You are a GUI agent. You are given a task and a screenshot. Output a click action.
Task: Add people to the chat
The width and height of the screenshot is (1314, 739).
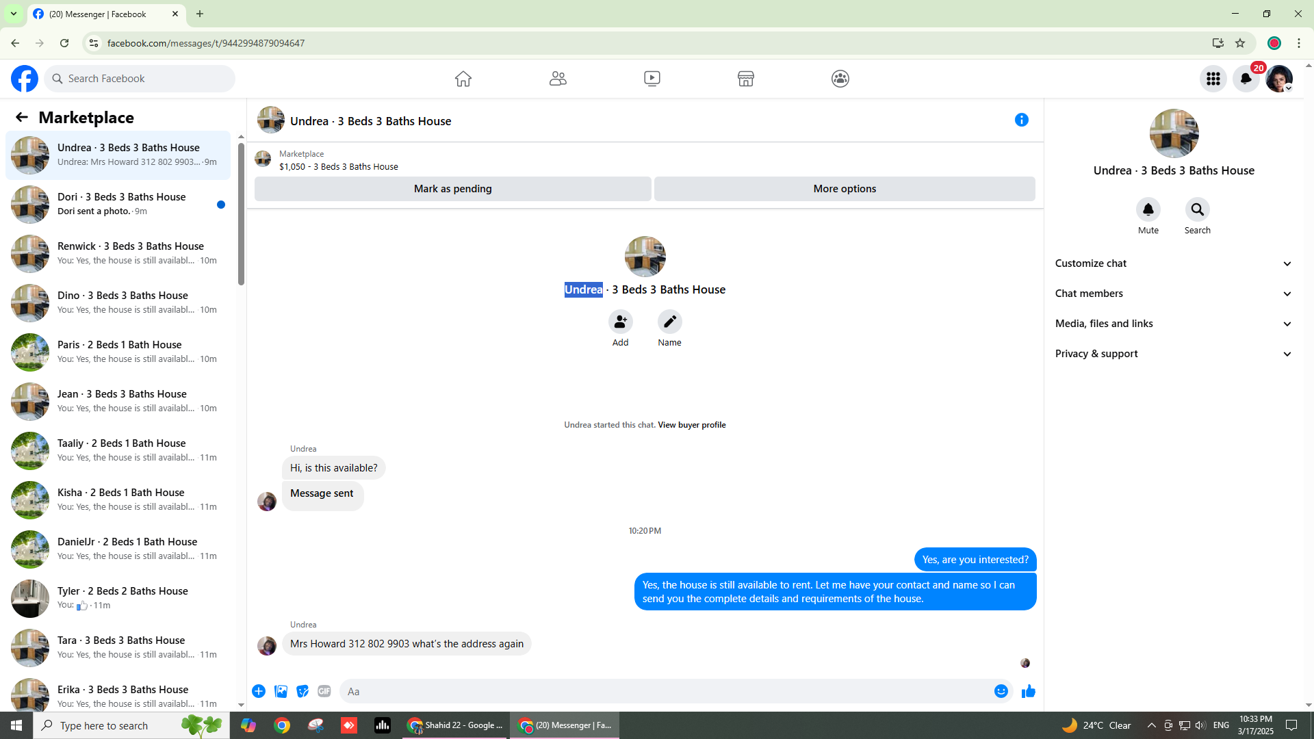(x=621, y=322)
